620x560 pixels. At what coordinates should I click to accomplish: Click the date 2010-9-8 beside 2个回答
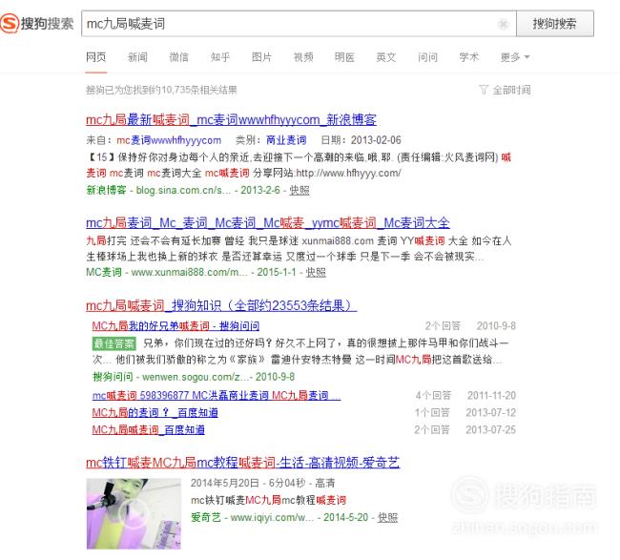pos(496,326)
